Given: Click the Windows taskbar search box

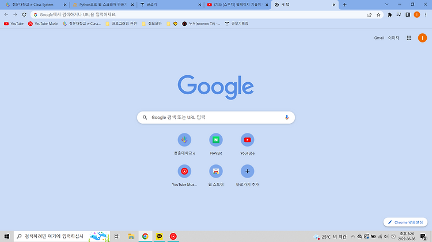Looking at the screenshot, I should pos(62,236).
